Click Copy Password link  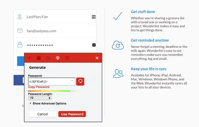click(39, 87)
